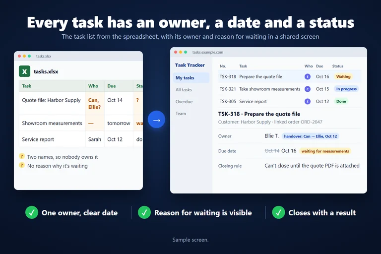Image resolution: width=381 pixels, height=254 pixels.
Task: Click the struck-through Oct 14 date
Action: pyautogui.click(x=272, y=151)
